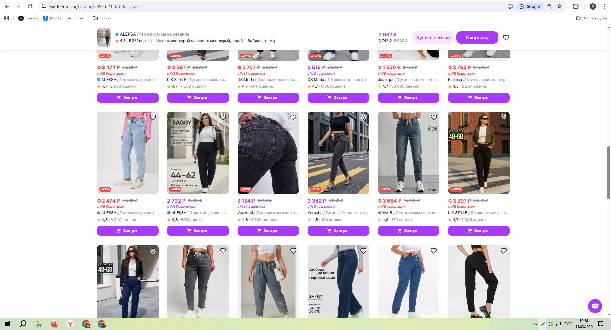Viewport: 611px width, 330px height.
Task: Favorite the black trousers card in bottom row
Action: 504,251
